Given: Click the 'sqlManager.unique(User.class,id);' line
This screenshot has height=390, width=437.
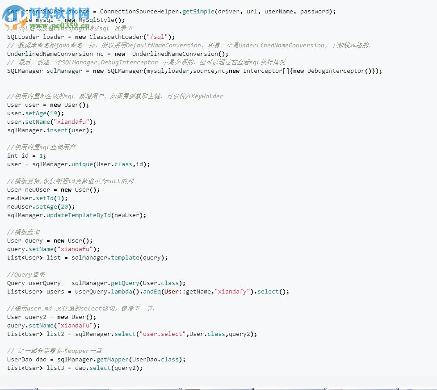Looking at the screenshot, I should point(79,164).
